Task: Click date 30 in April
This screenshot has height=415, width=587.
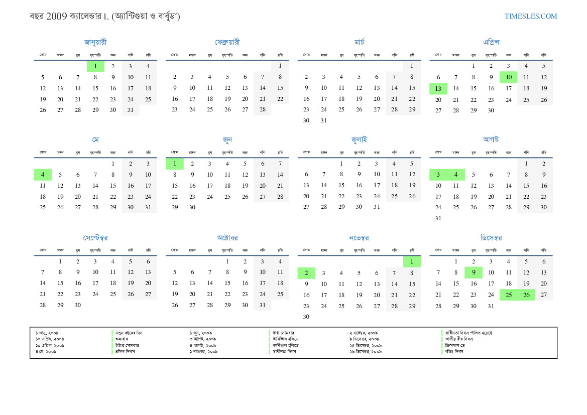Action: (x=491, y=110)
